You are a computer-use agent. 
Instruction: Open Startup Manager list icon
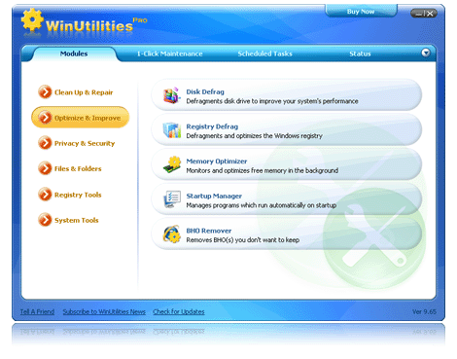[x=172, y=199]
